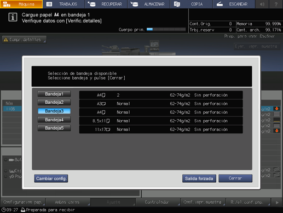
Task: Switch to the TRABAJOS tab
Action: (64, 4)
